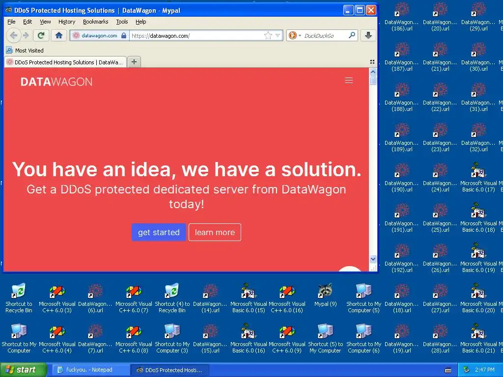Click the page scrollbar up arrow
This screenshot has width=503, height=377.
373,72
